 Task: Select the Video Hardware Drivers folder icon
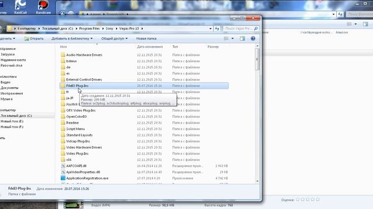[x=63, y=147]
